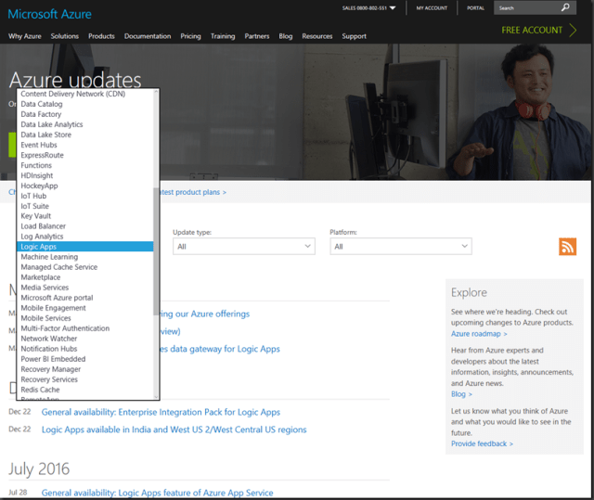Select Log Analytics option

[x=85, y=237]
